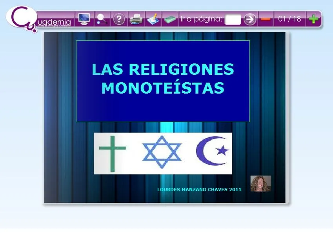333x233 pixels.
Task: Select the pencil annotation tool
Action: 153,18
